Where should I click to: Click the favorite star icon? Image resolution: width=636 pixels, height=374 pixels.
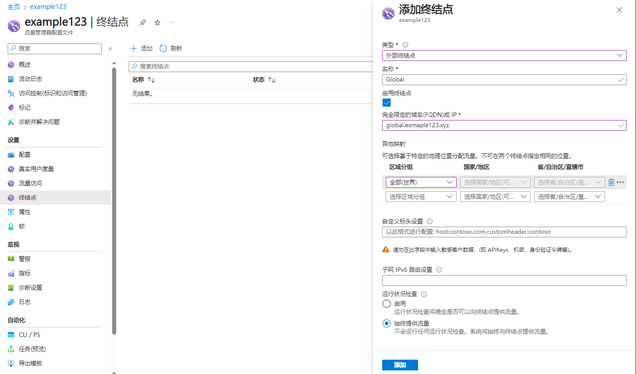[157, 22]
